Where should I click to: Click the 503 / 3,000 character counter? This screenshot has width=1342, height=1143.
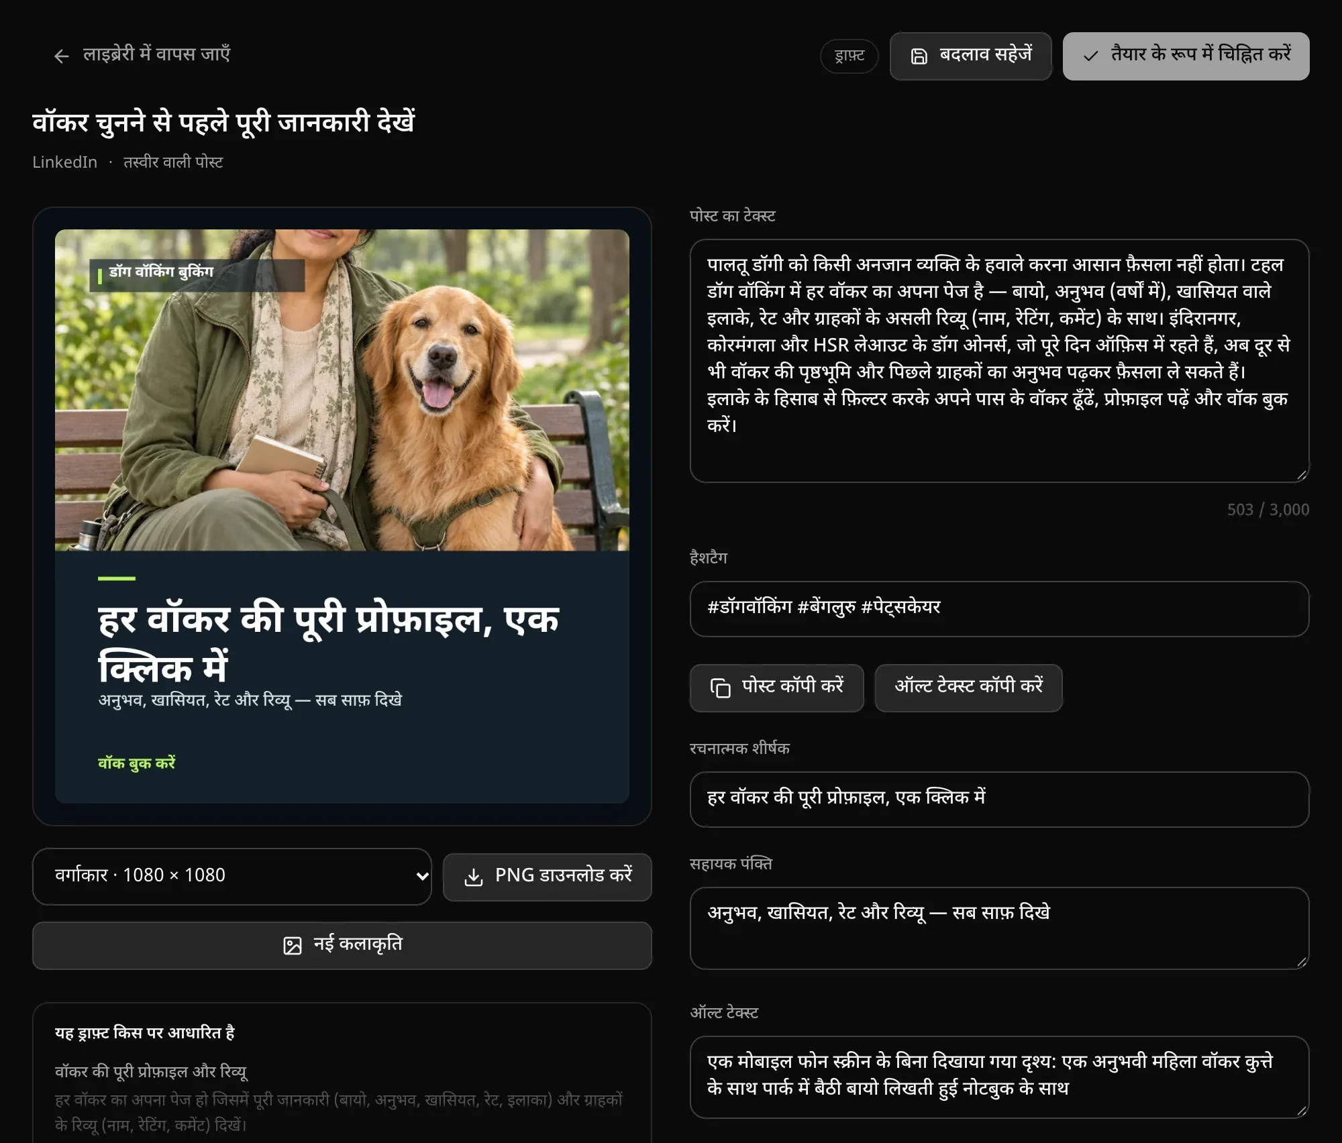[x=1268, y=510]
